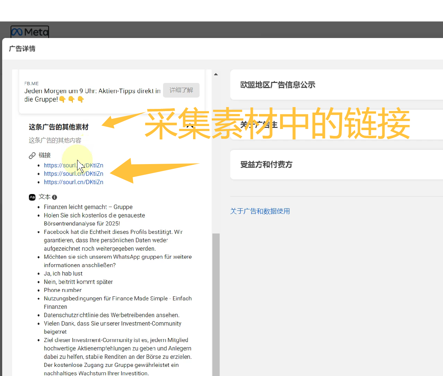443x376 pixels.
Task: Click the Aa text icon beside 文本
Action: pos(32,197)
